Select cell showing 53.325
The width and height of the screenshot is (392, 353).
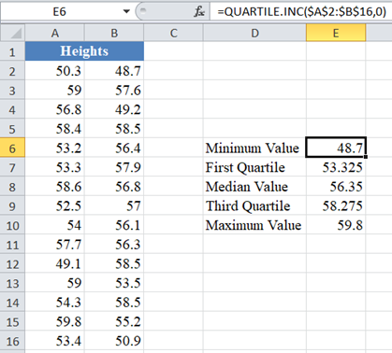point(336,167)
